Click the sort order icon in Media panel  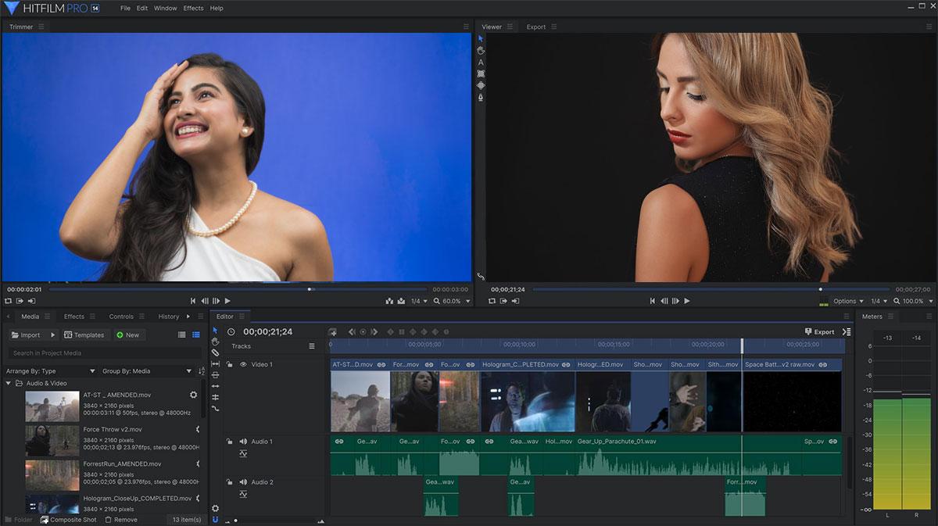pos(202,371)
